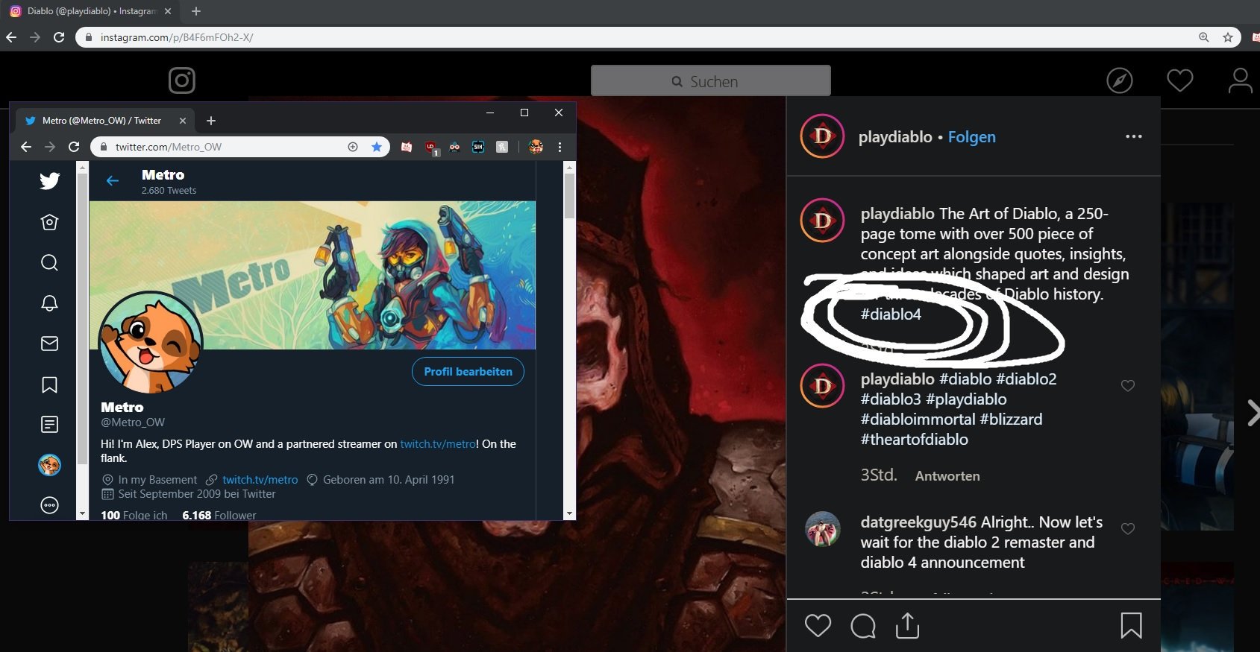This screenshot has height=652, width=1260.
Task: Open datgreekguy546 profile avatar
Action: click(822, 529)
